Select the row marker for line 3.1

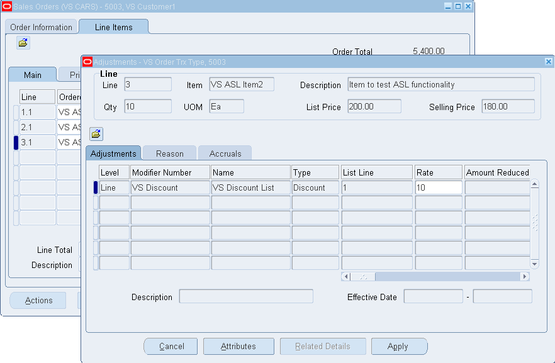coord(15,142)
